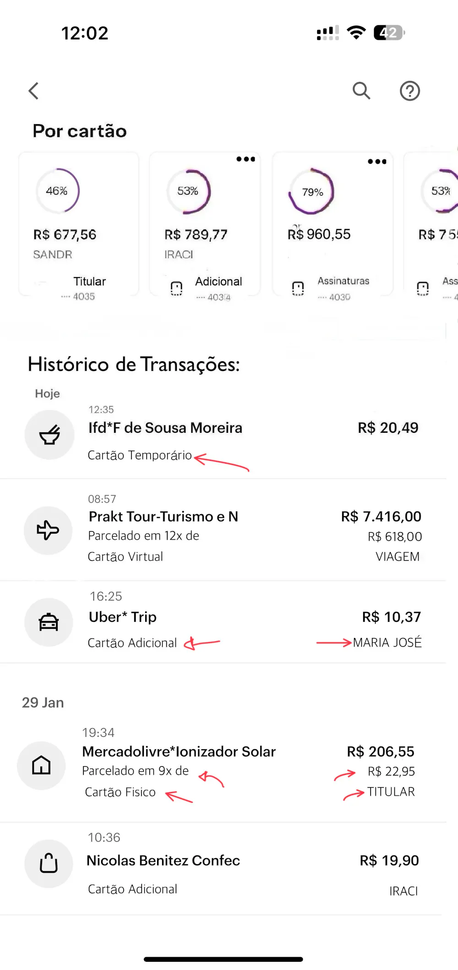Screen dimensions: 458x970
Task: Tap the food bowl icon for Ifd transaction
Action: click(49, 435)
